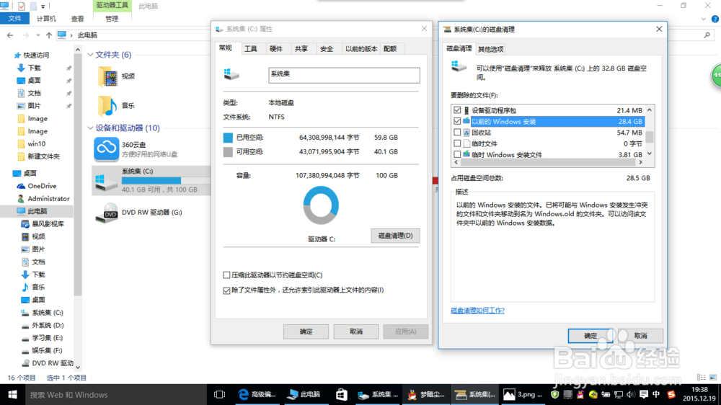This screenshot has width=721, height=405.
Task: Click the navigation pane down arrow
Action: 78,367
